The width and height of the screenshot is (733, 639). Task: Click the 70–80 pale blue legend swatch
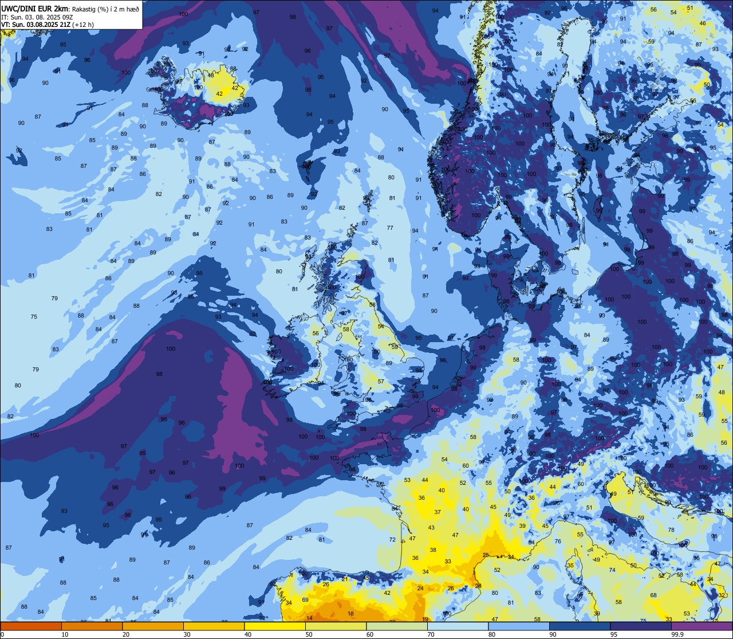click(458, 626)
